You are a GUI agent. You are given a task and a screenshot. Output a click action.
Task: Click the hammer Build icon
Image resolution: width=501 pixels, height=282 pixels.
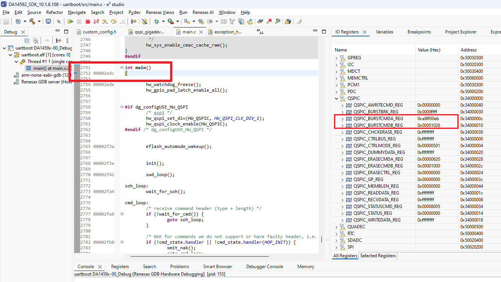click(32, 22)
